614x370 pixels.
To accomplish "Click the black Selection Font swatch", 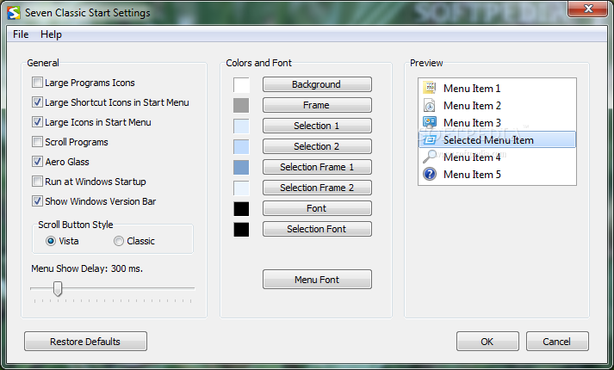I will pyautogui.click(x=241, y=229).
